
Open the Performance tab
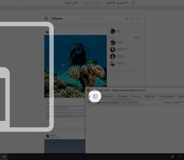pyautogui.click(x=167, y=96)
